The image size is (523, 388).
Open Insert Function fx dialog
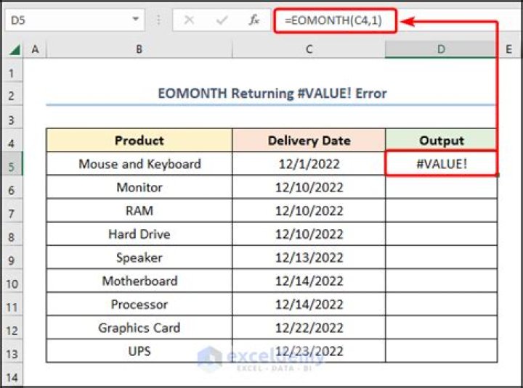click(254, 20)
